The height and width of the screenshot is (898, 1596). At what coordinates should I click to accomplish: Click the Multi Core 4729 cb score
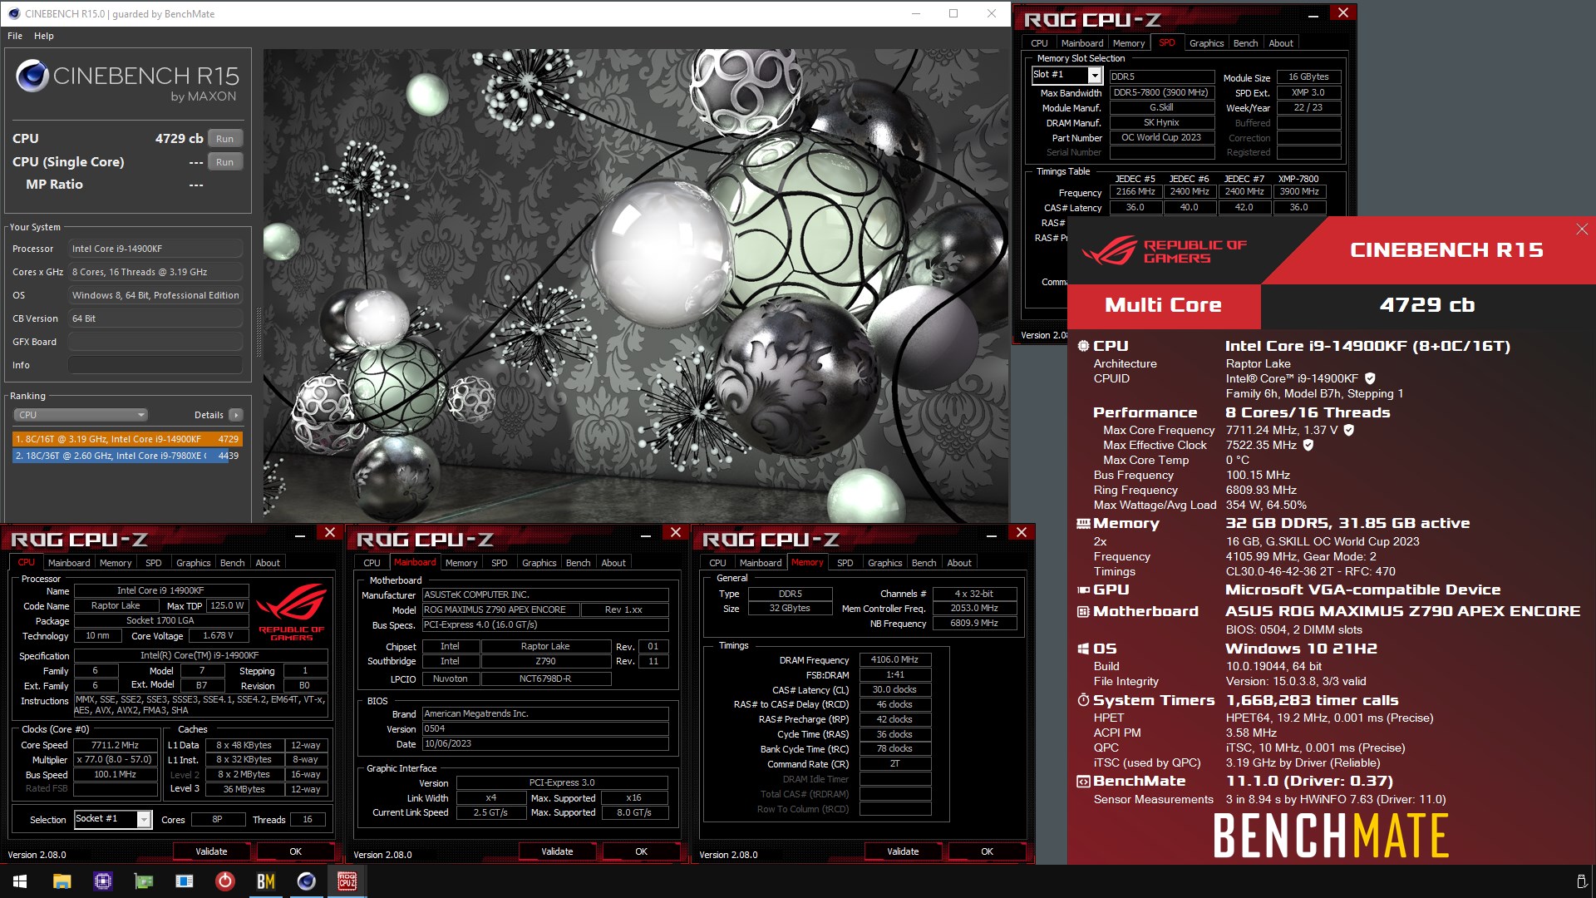point(1427,305)
